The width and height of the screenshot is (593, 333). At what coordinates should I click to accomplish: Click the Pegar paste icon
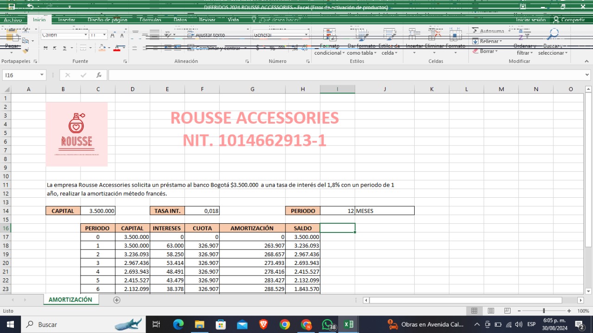[12, 39]
